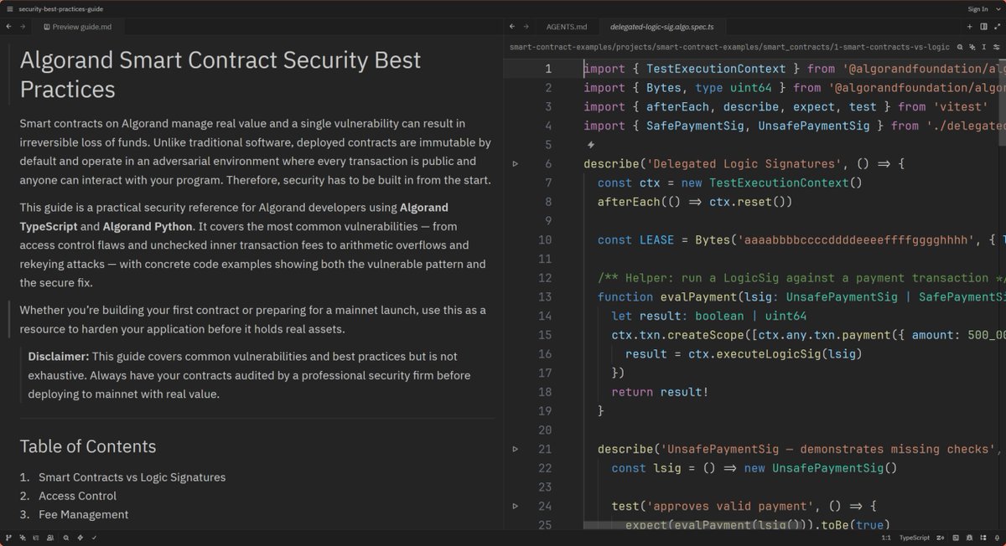Open the 'Fee Management' contents link
1006x546 pixels.
click(x=83, y=514)
